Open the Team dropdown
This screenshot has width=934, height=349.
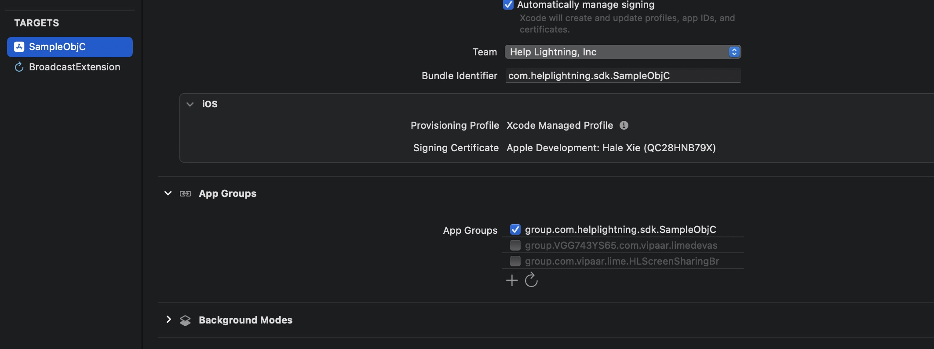(x=623, y=52)
